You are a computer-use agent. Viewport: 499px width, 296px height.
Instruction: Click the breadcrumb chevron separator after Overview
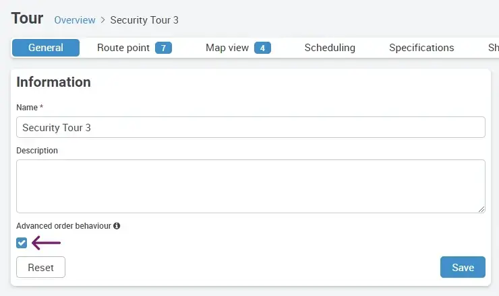(x=103, y=20)
